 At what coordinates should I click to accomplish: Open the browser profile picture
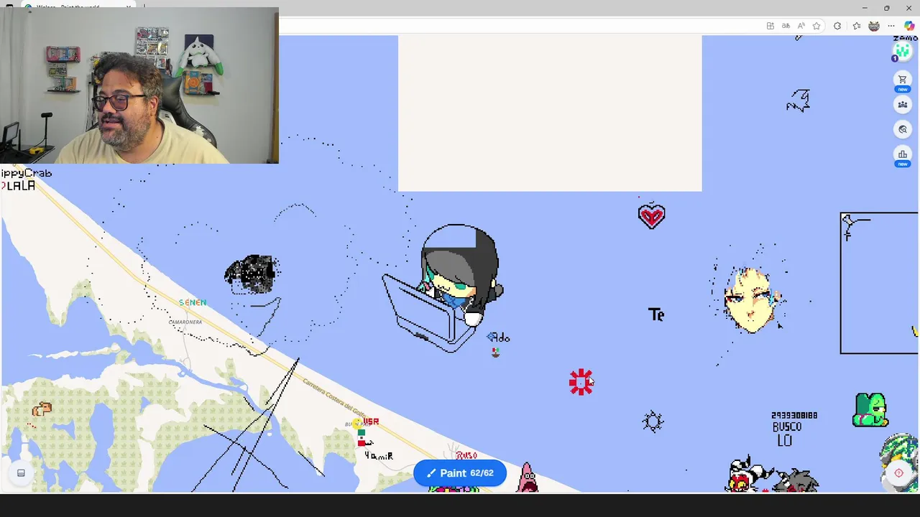(x=874, y=27)
